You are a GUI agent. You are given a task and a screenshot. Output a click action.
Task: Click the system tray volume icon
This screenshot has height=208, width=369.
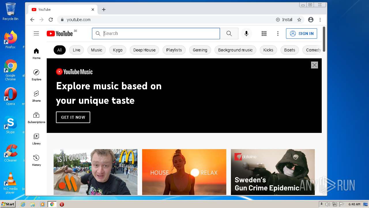tap(328, 204)
